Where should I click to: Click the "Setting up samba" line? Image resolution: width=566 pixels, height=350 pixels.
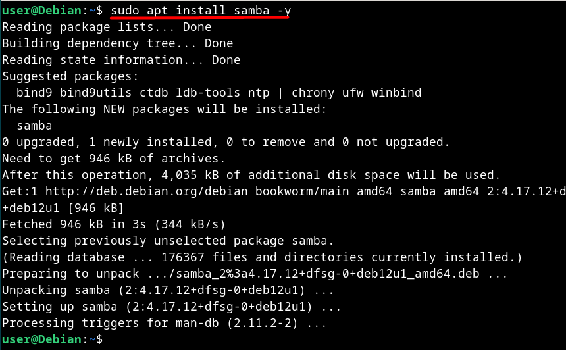click(x=171, y=307)
